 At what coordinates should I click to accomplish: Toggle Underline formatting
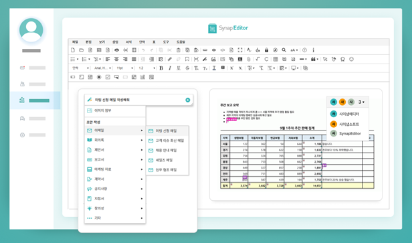[x=179, y=68]
